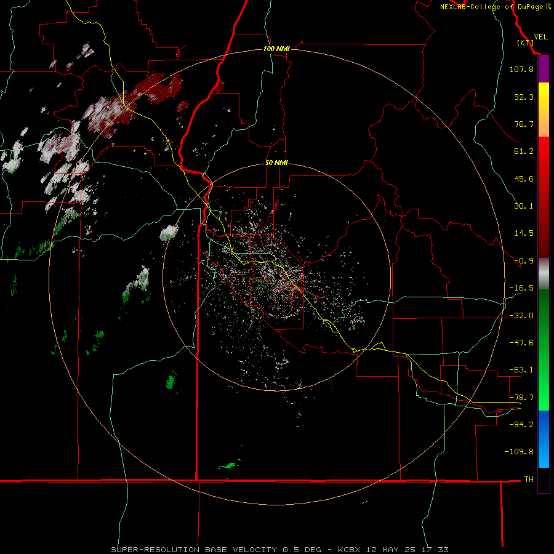The width and height of the screenshot is (554, 554).
Task: Click the -78.7 velocity scale value
Action: point(521,398)
